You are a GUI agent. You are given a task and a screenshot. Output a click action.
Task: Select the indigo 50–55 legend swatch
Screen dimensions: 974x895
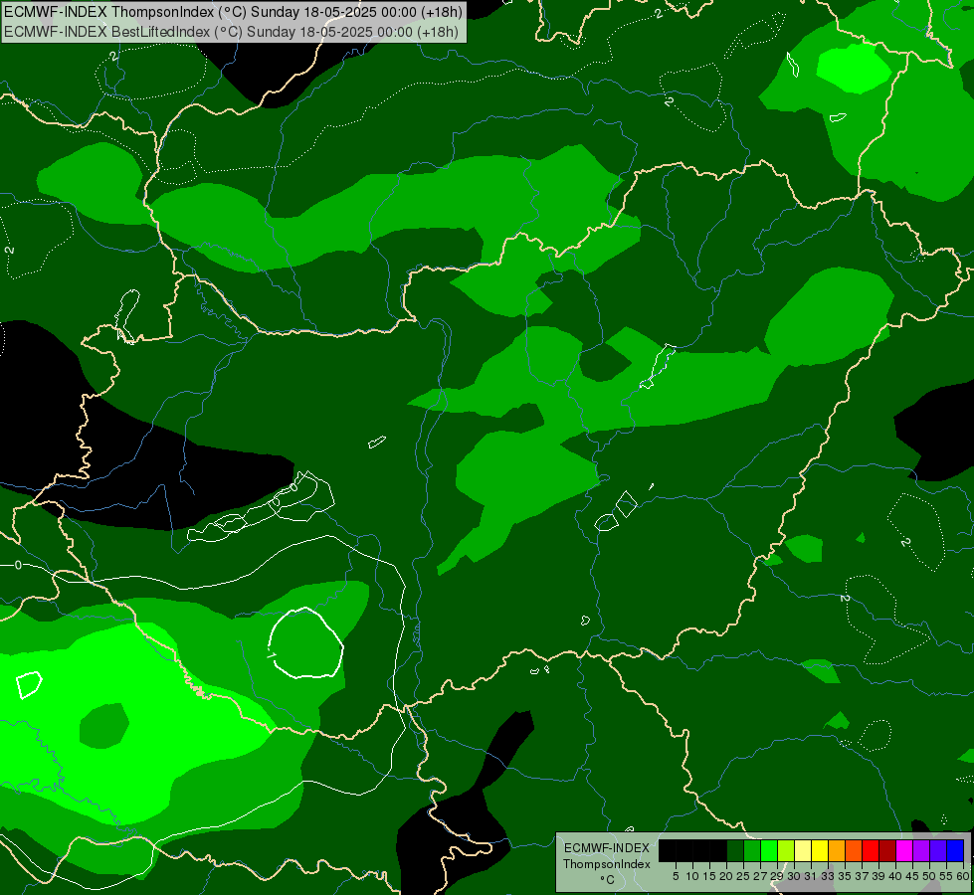pos(938,850)
